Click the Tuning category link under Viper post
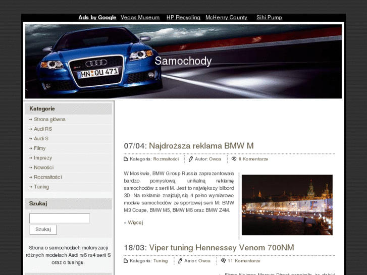 [x=161, y=261]
